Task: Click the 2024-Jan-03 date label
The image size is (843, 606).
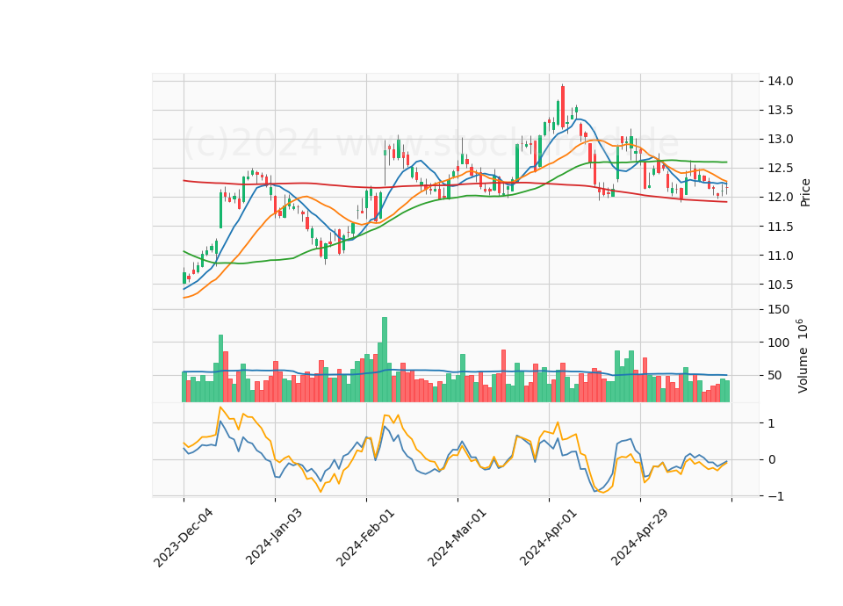Action: coord(274,536)
